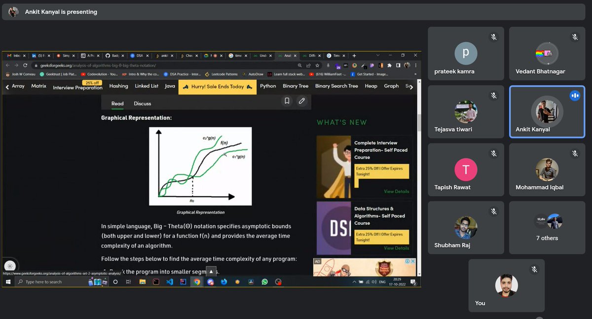The width and height of the screenshot is (592, 319).
Task: Click the volume icon in the system tray
Action: [373, 282]
